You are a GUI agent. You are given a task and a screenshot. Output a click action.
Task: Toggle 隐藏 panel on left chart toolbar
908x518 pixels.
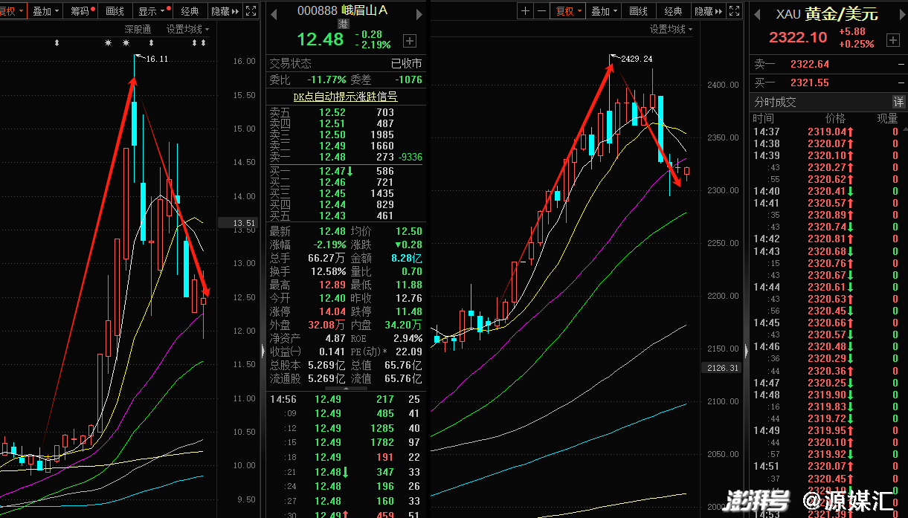(x=225, y=11)
